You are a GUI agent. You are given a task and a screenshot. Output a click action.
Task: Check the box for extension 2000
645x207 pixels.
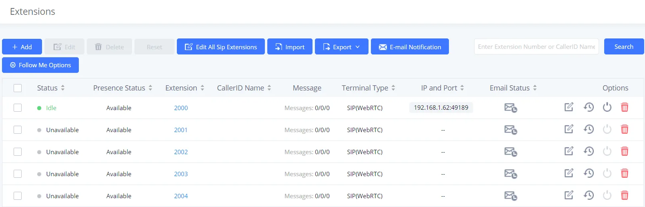pyautogui.click(x=18, y=108)
